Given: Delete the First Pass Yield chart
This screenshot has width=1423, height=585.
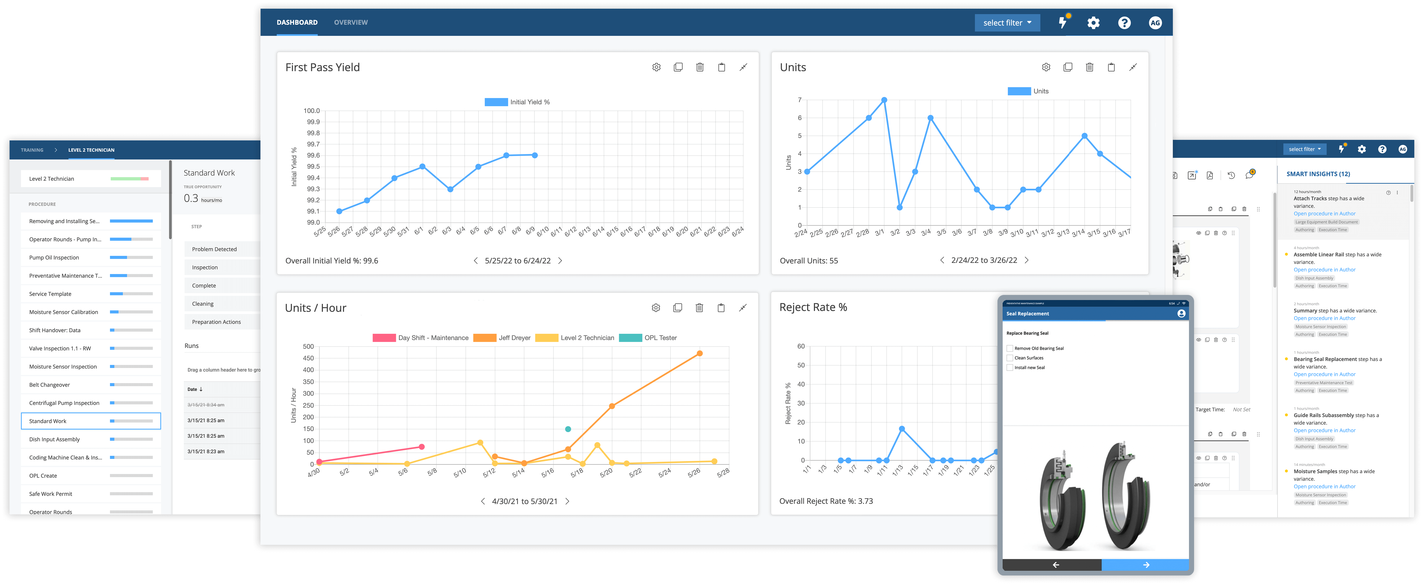Looking at the screenshot, I should coord(700,67).
